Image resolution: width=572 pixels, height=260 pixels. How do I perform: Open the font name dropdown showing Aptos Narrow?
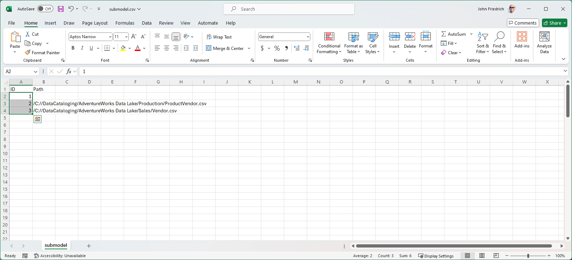coord(110,37)
